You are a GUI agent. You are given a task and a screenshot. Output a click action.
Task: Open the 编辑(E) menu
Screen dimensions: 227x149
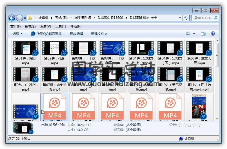(x=30, y=26)
